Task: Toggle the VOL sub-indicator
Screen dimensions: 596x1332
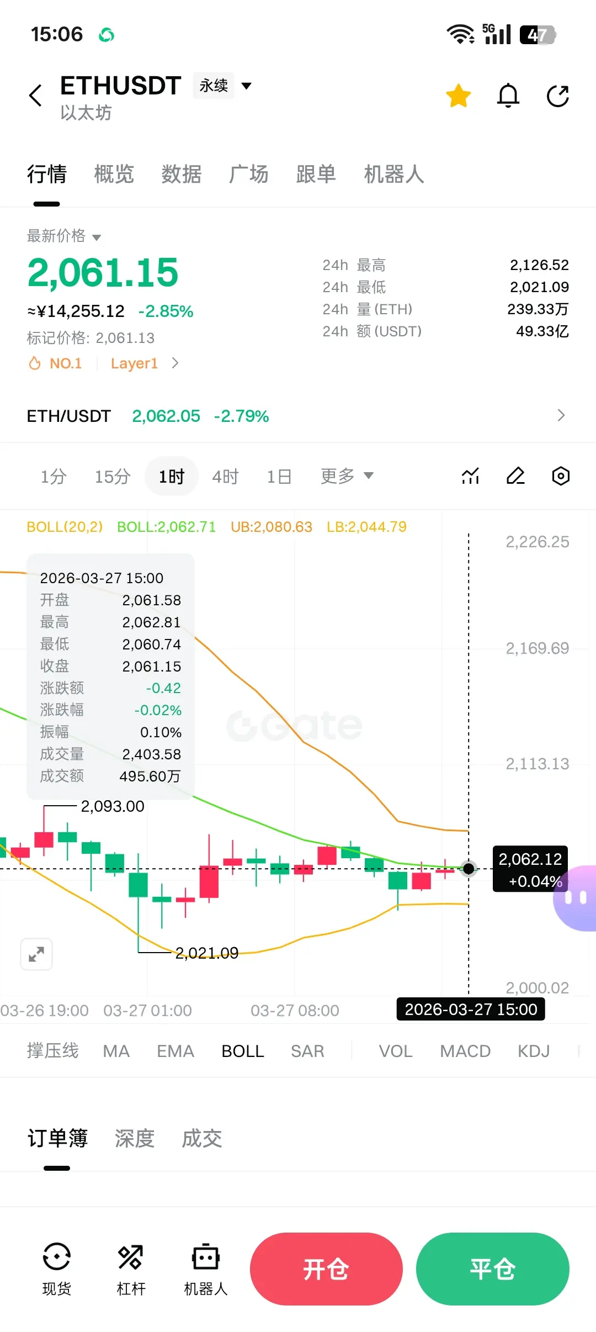Action: [396, 1051]
